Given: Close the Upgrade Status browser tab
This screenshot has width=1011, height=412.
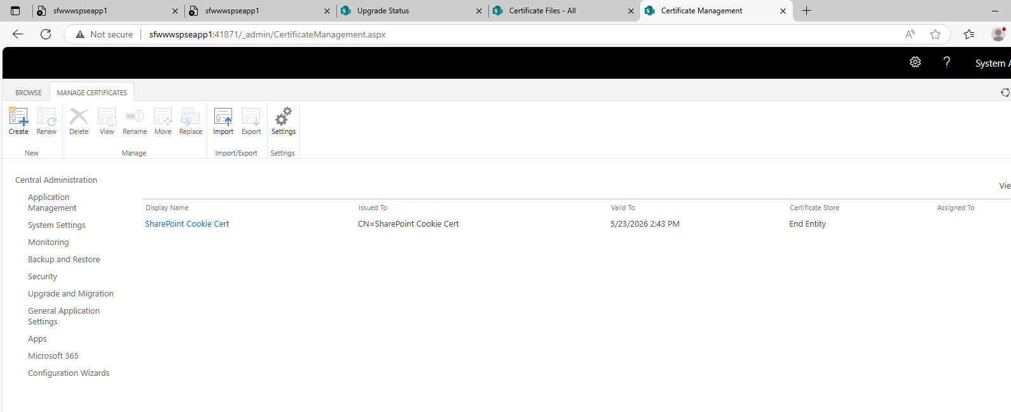Looking at the screenshot, I should coord(479,11).
